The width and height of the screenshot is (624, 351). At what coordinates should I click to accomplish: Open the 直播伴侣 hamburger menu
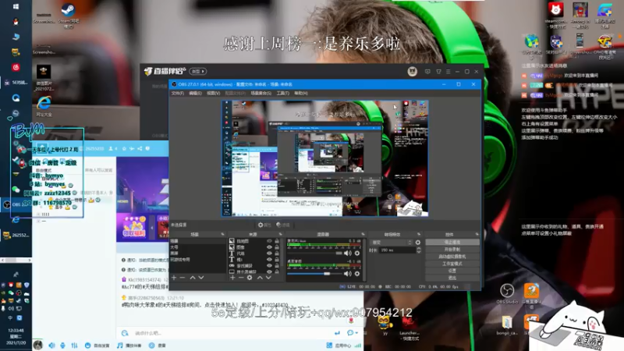448,72
